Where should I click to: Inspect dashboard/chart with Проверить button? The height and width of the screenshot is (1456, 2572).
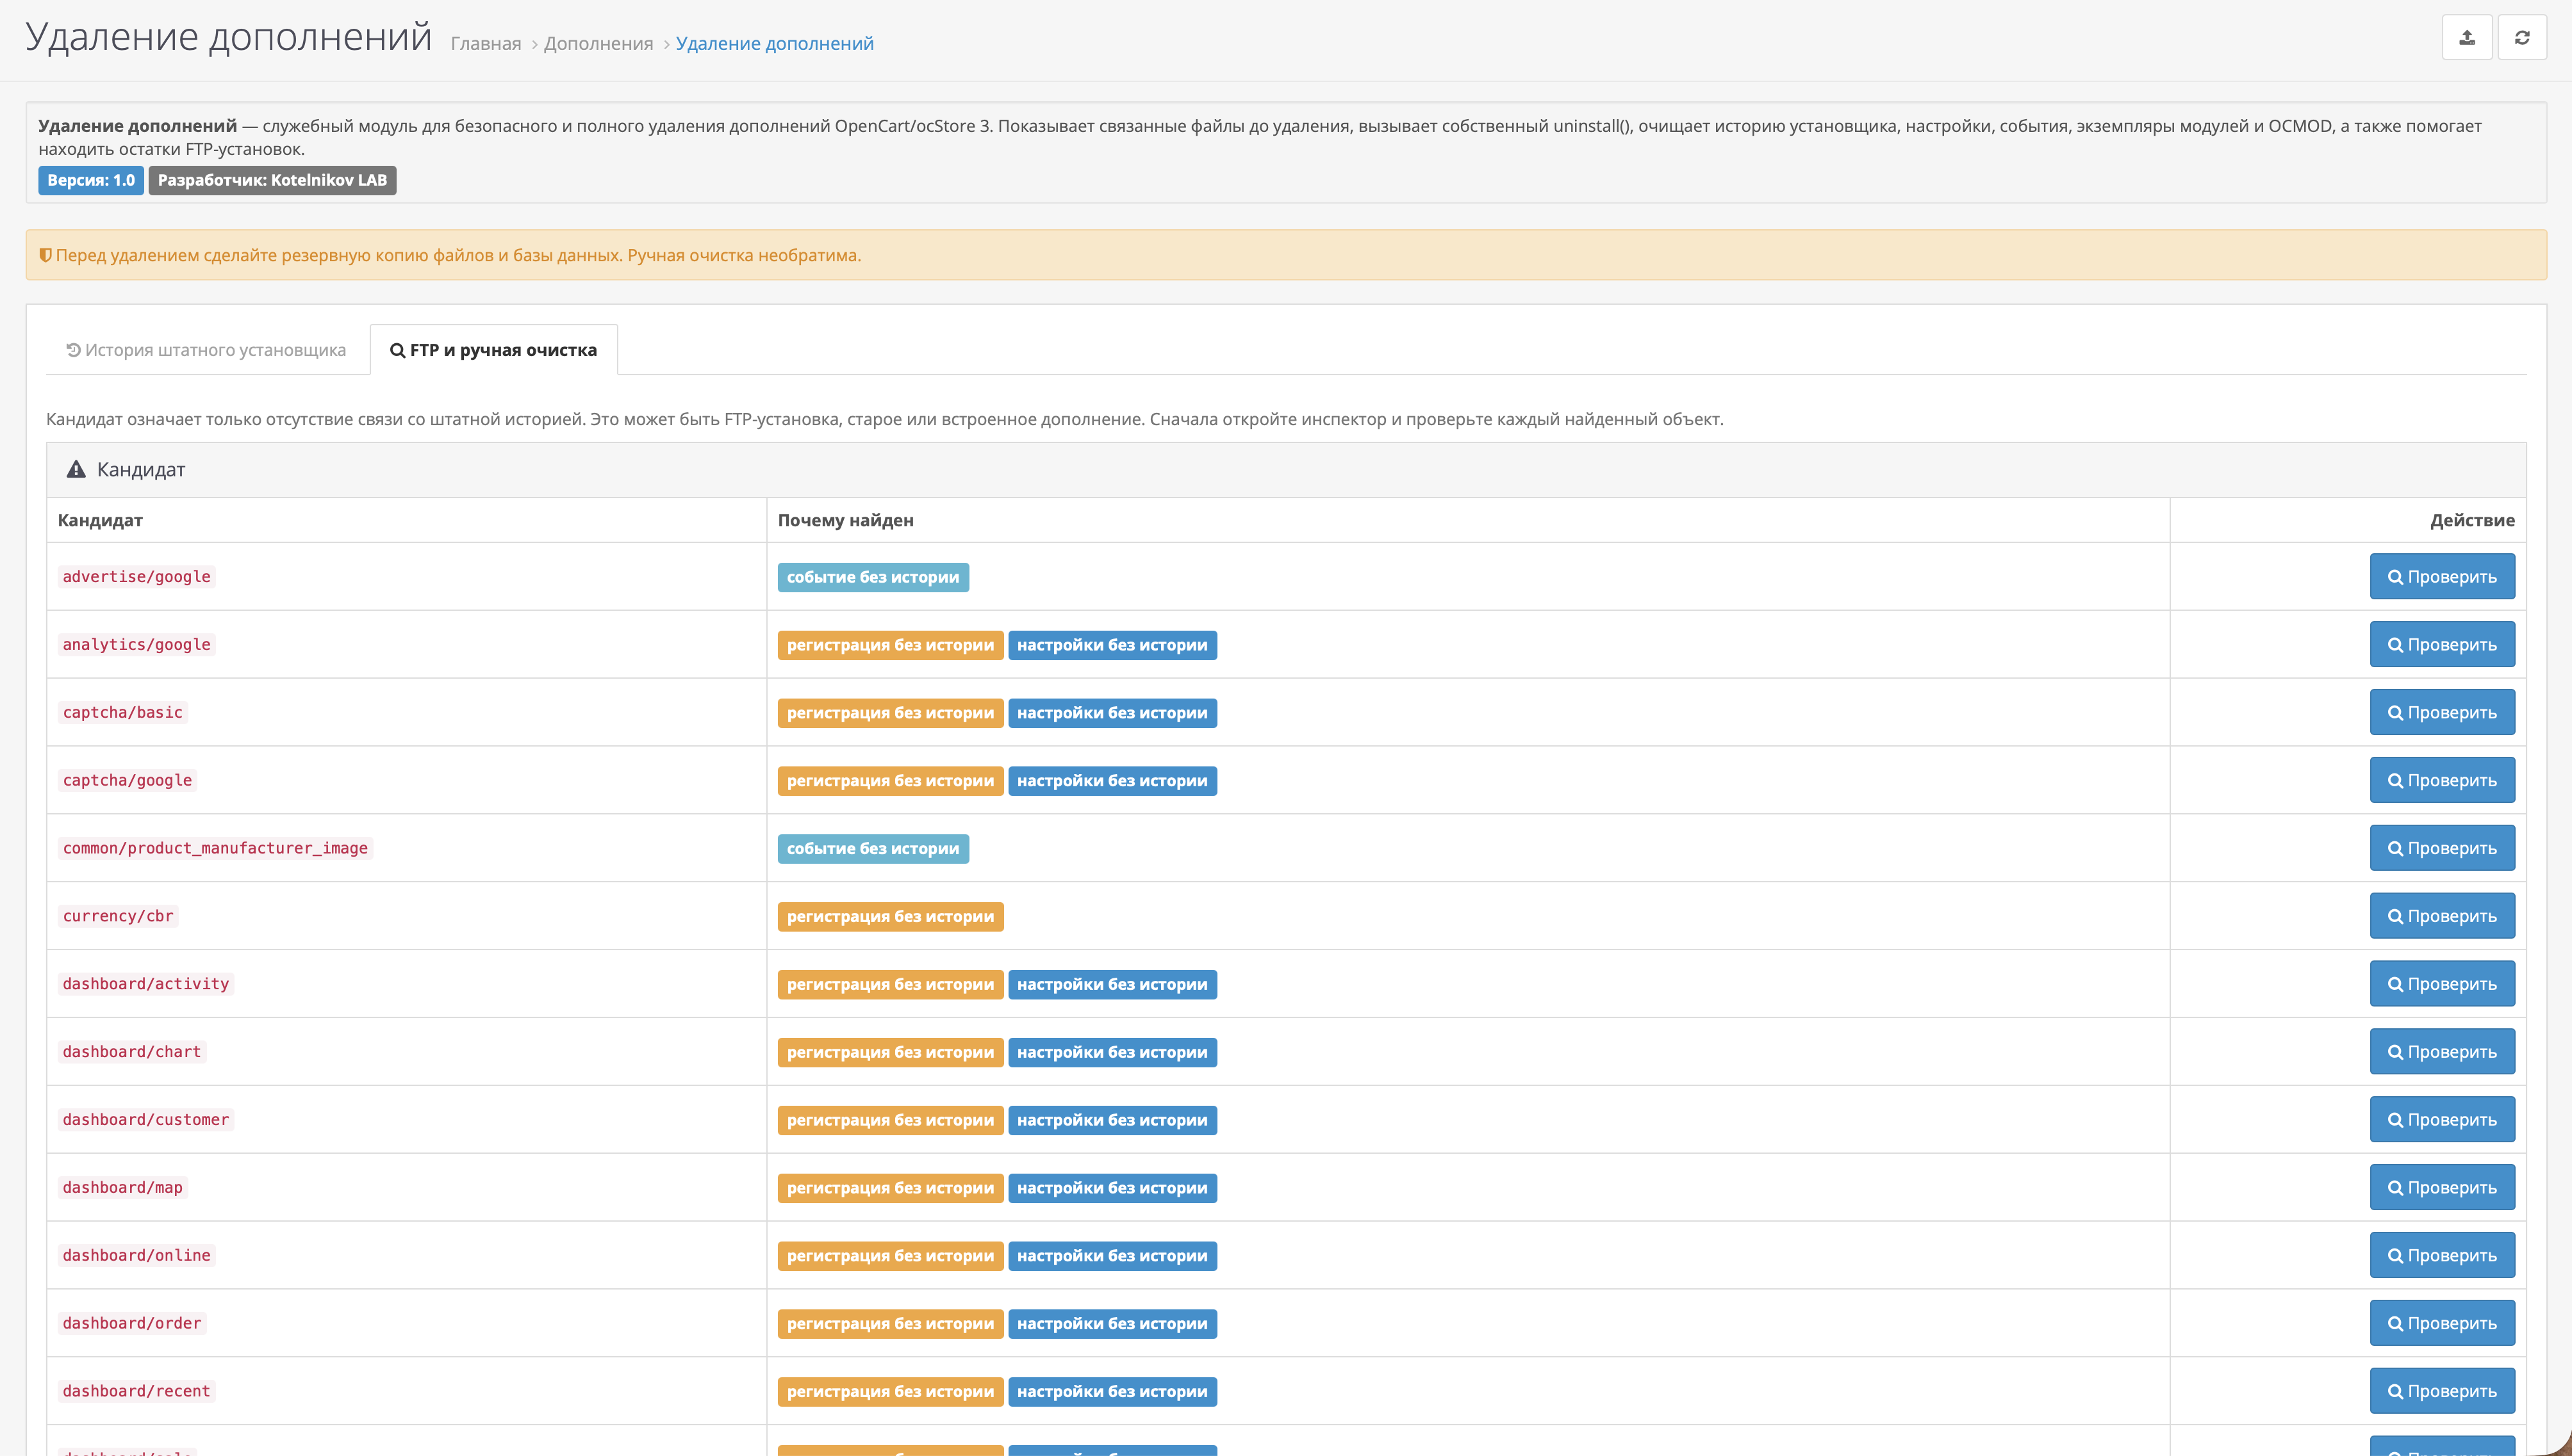coord(2442,1052)
